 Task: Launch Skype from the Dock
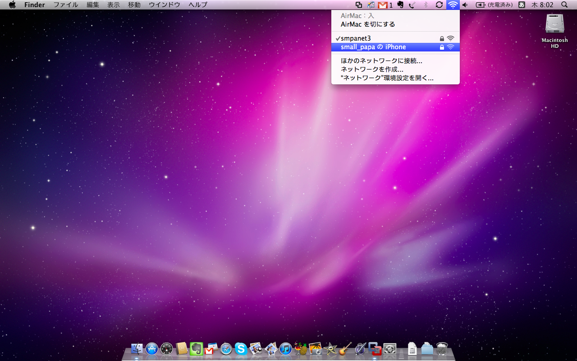[x=241, y=348]
